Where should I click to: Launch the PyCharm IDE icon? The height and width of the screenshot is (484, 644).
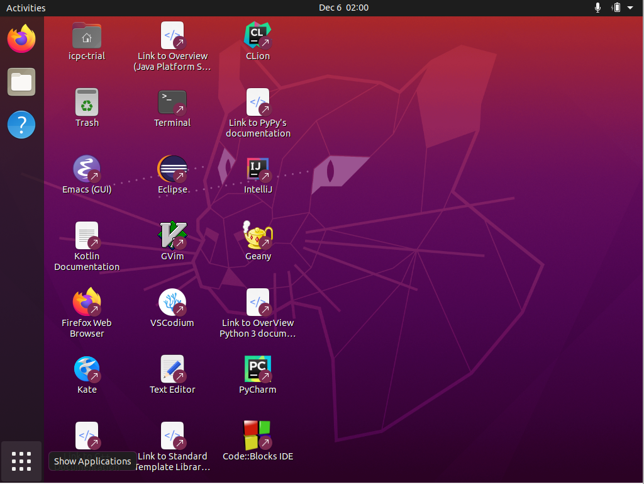coord(258,369)
